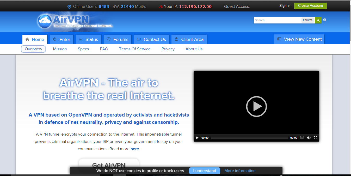Open More information about cookies

pos(240,171)
